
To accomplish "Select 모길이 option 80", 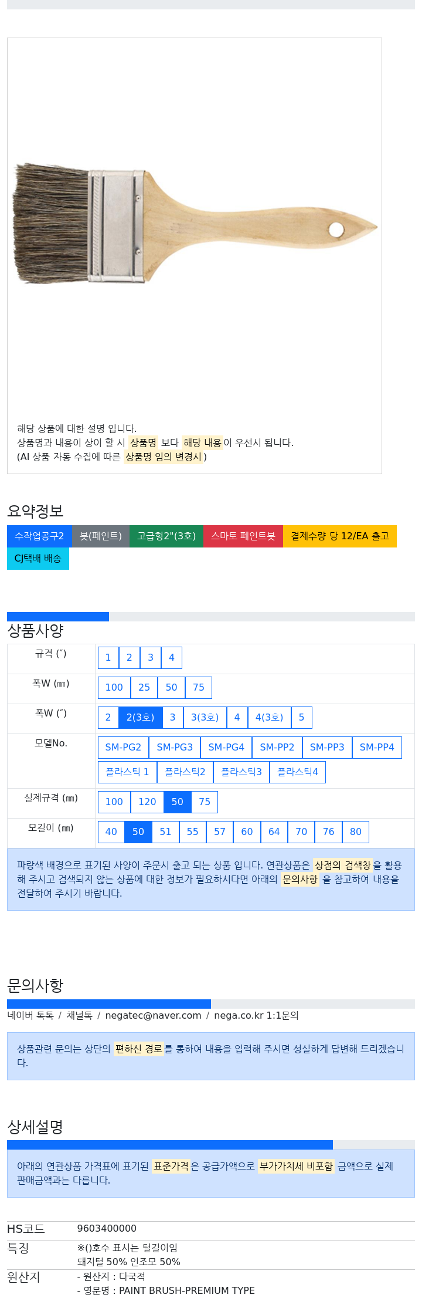I will click(x=356, y=831).
